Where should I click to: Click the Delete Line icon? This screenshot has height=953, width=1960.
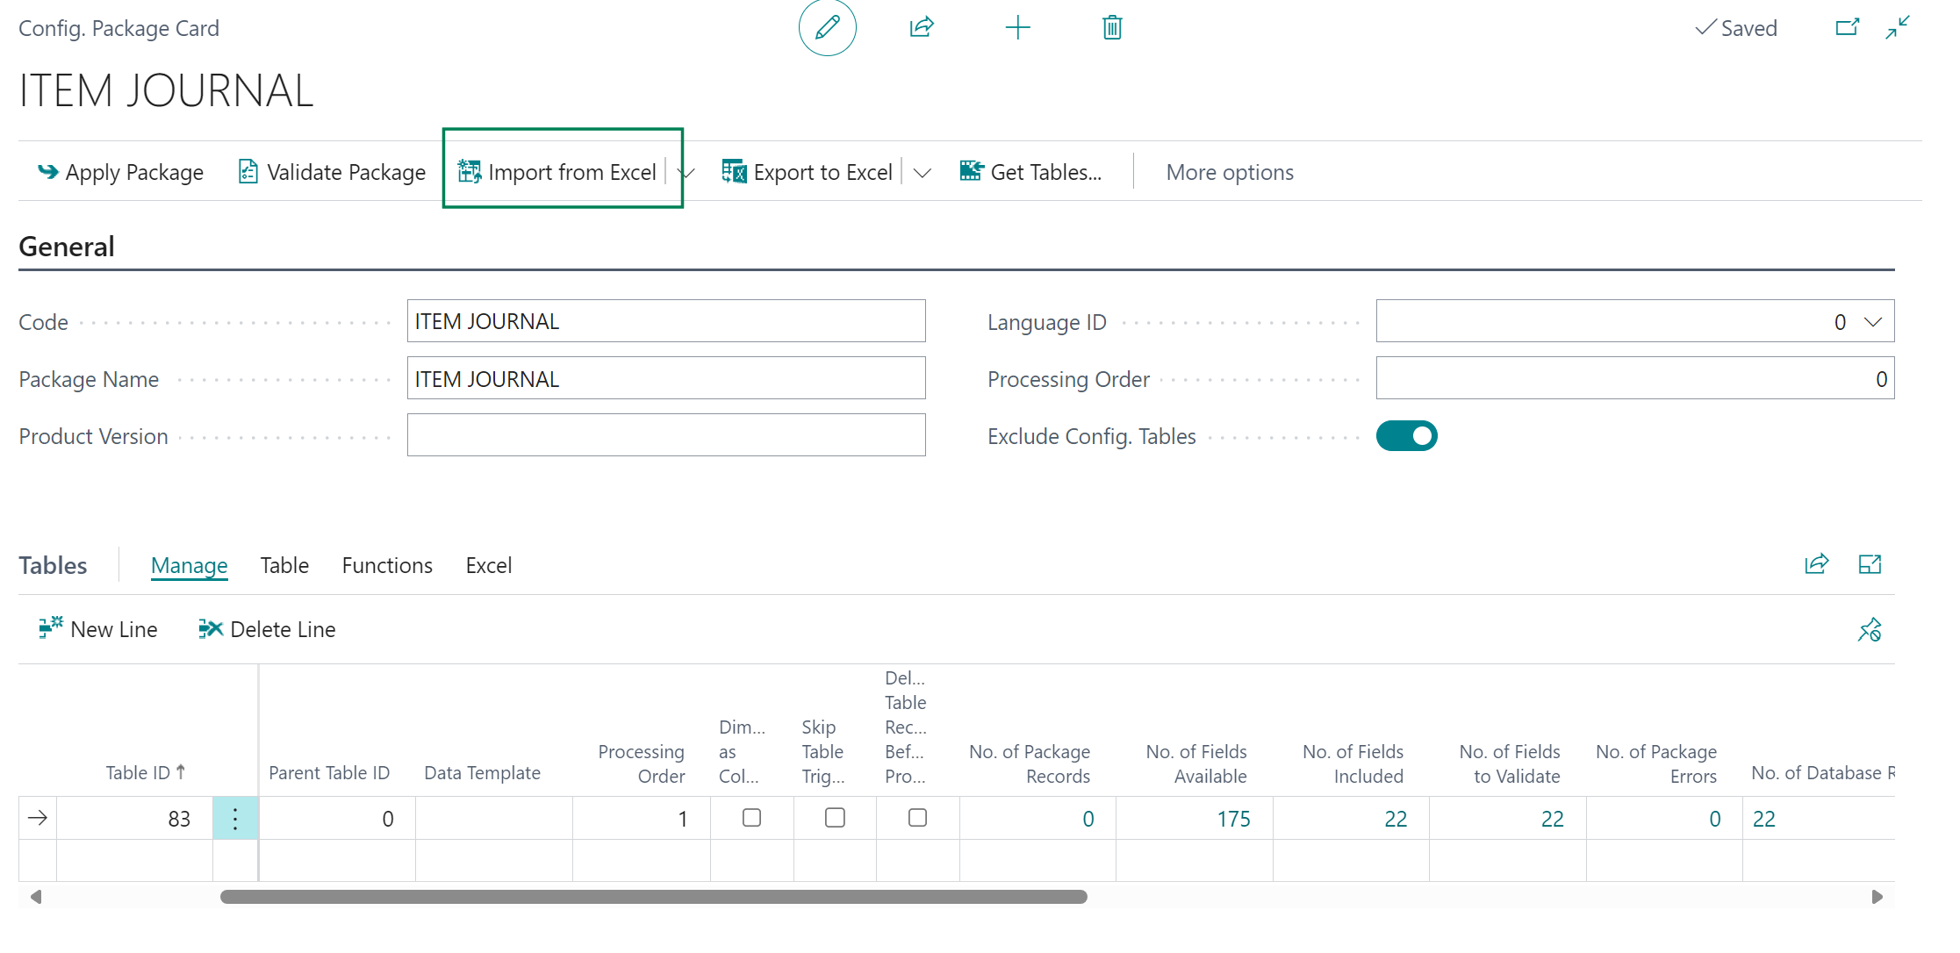click(x=211, y=628)
